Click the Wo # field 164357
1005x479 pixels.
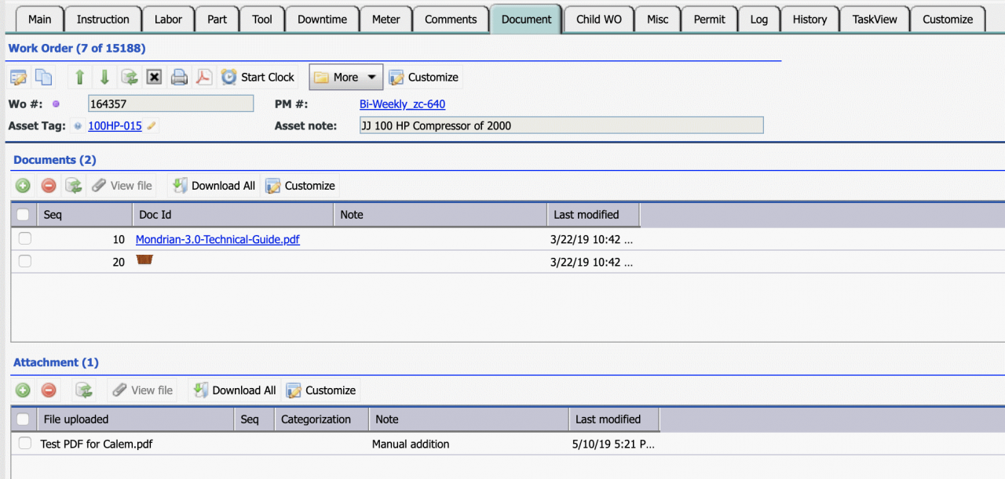170,103
